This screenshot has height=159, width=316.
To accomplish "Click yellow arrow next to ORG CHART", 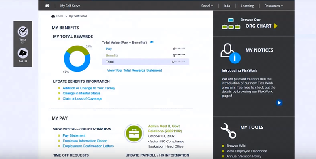I will [276, 26].
